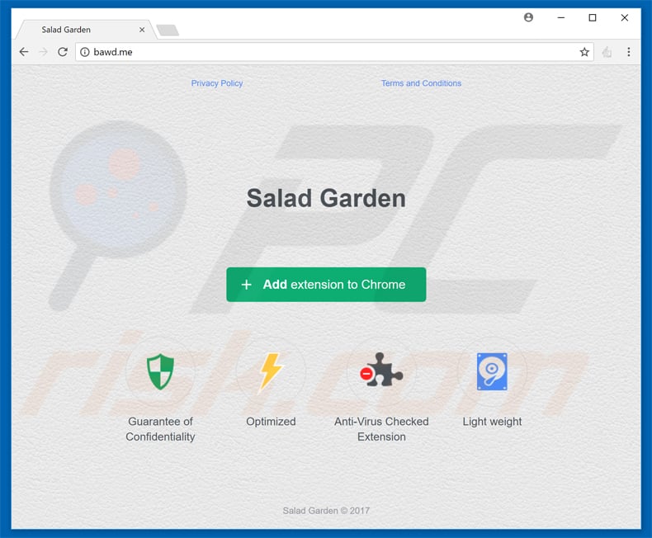Open the Chrome profile avatar button
652x538 pixels.
coord(528,17)
